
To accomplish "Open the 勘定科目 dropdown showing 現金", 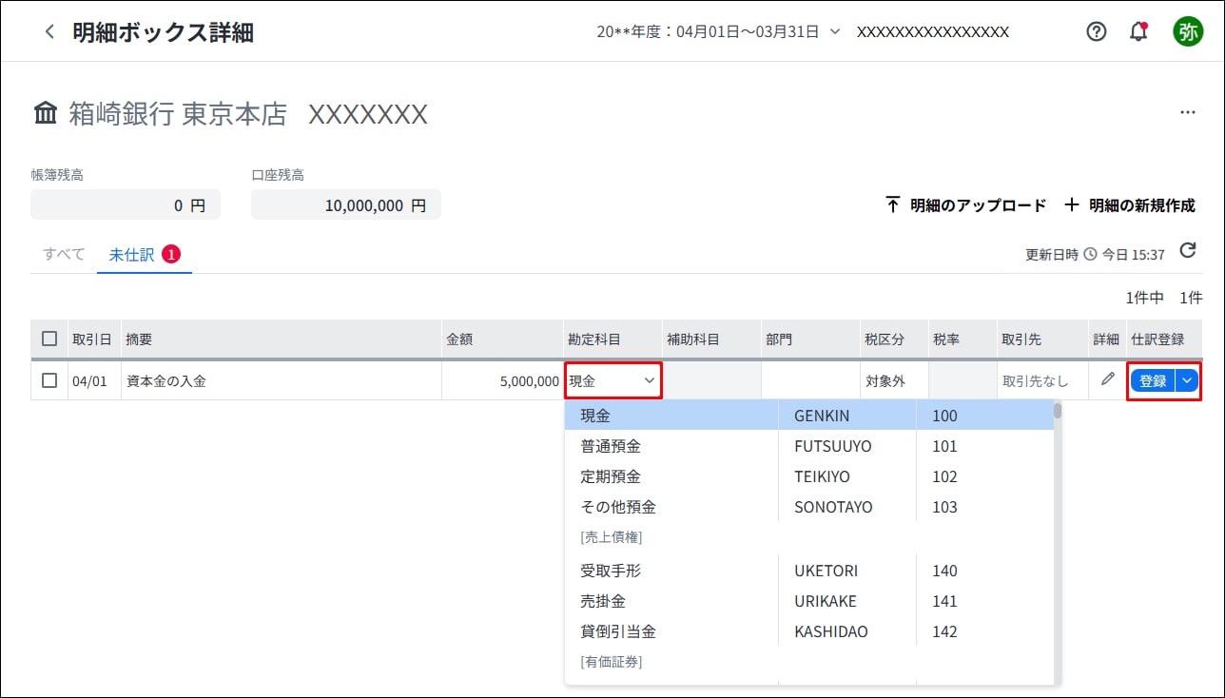I will click(613, 380).
